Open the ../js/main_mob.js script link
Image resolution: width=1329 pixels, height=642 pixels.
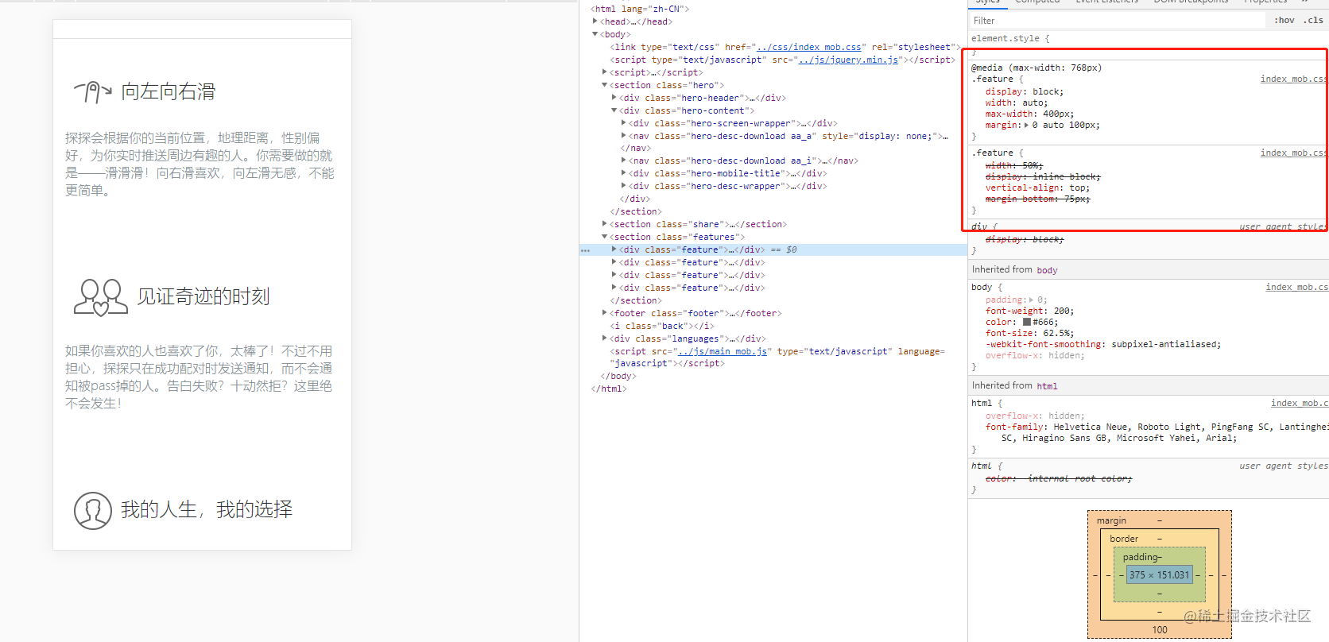tap(723, 351)
